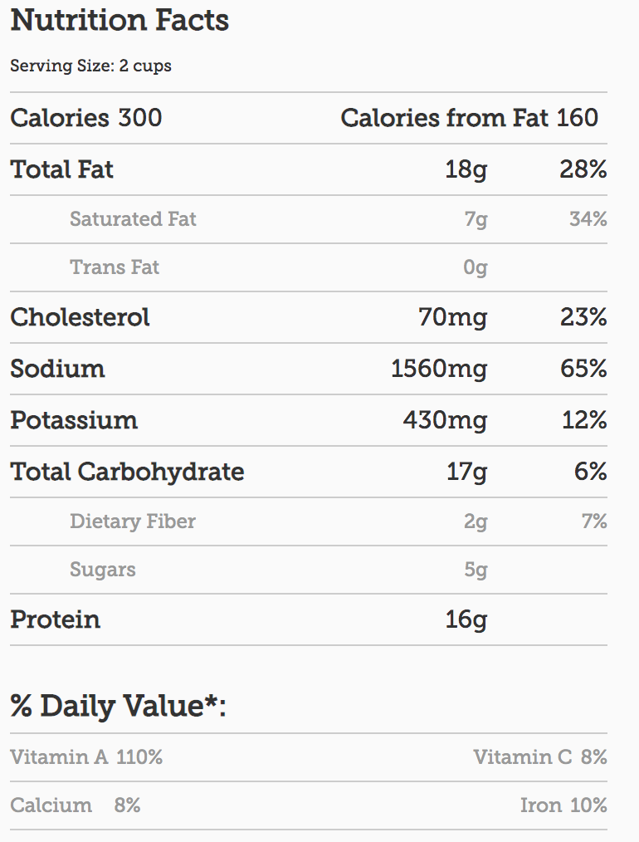This screenshot has width=639, height=842.
Task: Select the Total Fat row label
Action: click(x=61, y=169)
